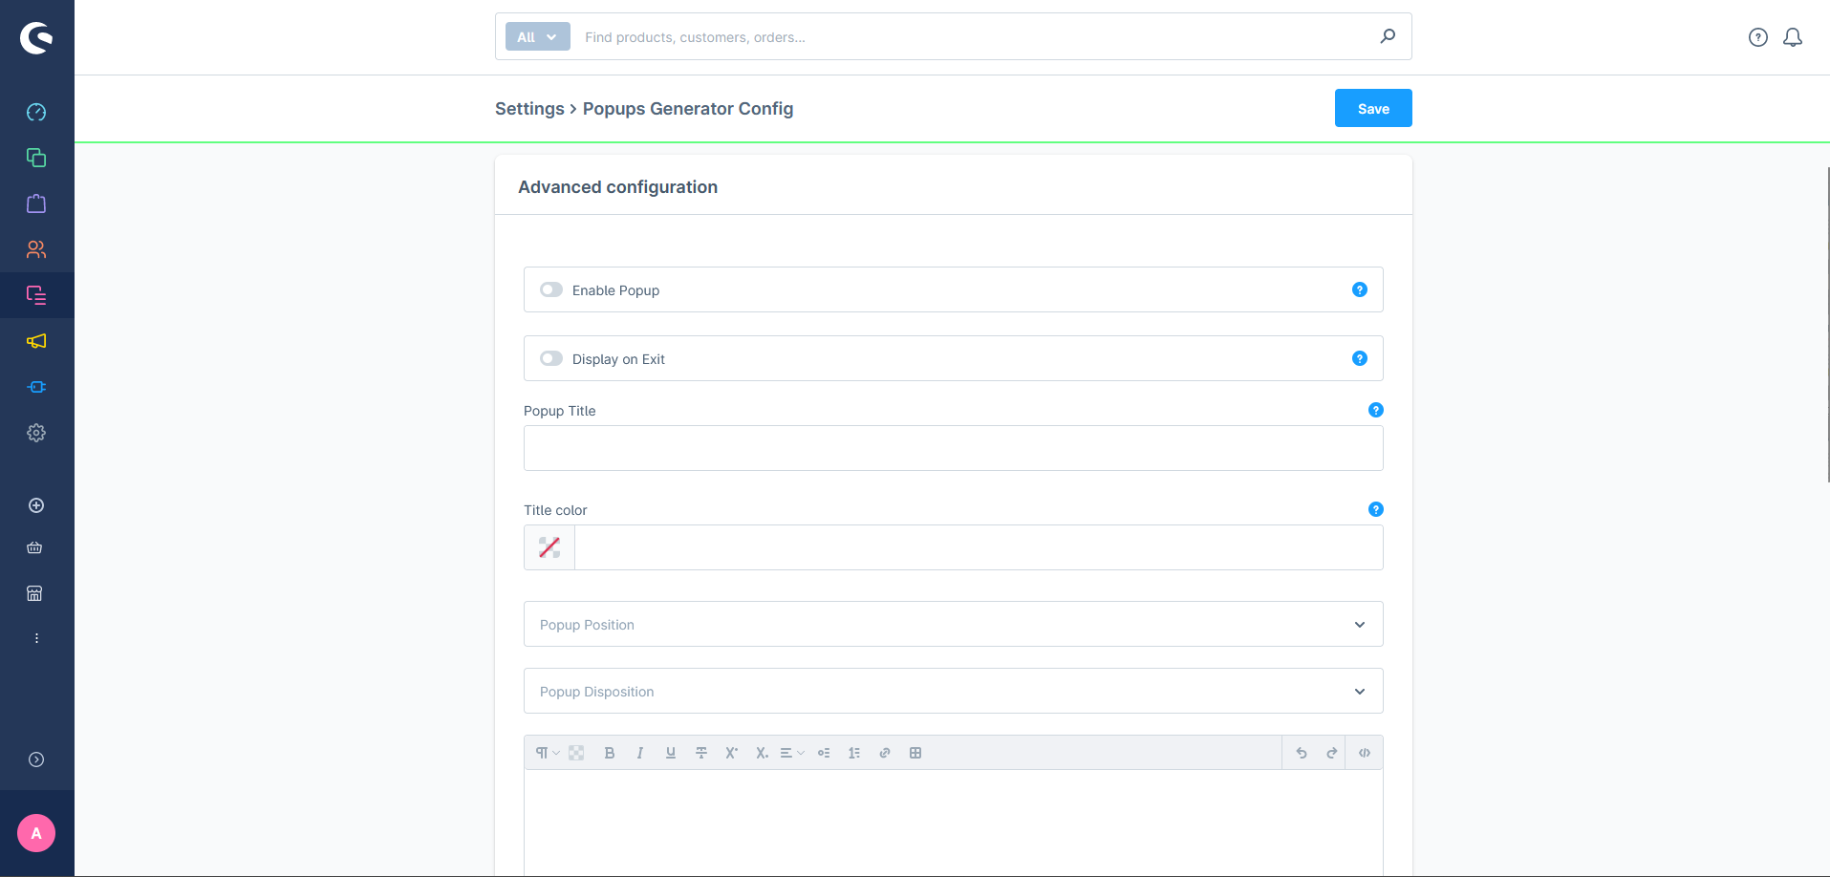
Task: Focus the global search field
Action: (975, 37)
